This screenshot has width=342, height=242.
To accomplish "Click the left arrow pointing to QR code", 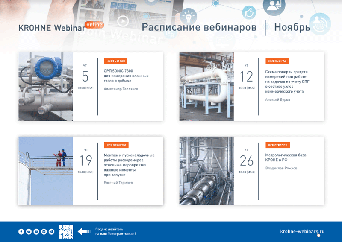I will 84,232.
